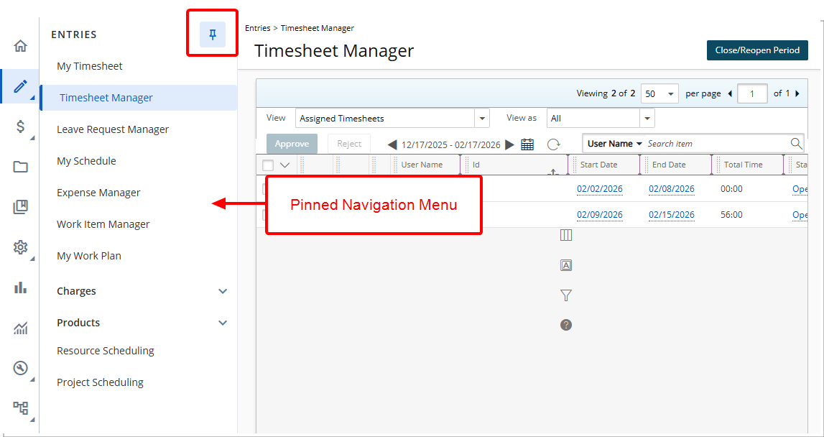Click the Close/Reopen Period button
Image resolution: width=824 pixels, height=437 pixels.
point(757,50)
